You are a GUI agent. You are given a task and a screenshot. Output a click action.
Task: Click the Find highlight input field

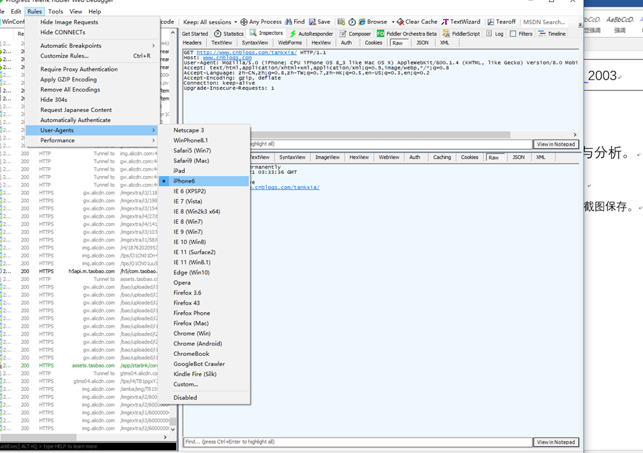(304, 442)
